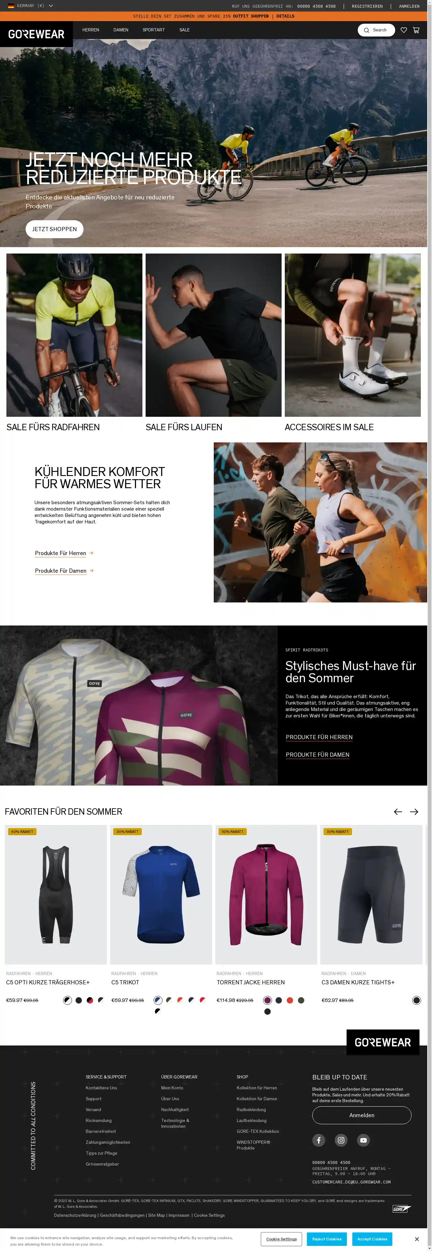The height and width of the screenshot is (1251, 432).
Task: Open the HERREN navigation menu
Action: 91,30
